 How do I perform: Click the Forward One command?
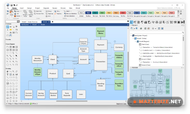click(x=39, y=14)
